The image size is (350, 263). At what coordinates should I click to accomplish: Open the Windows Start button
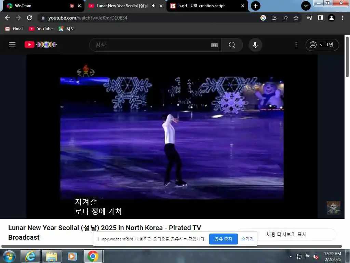point(9,256)
